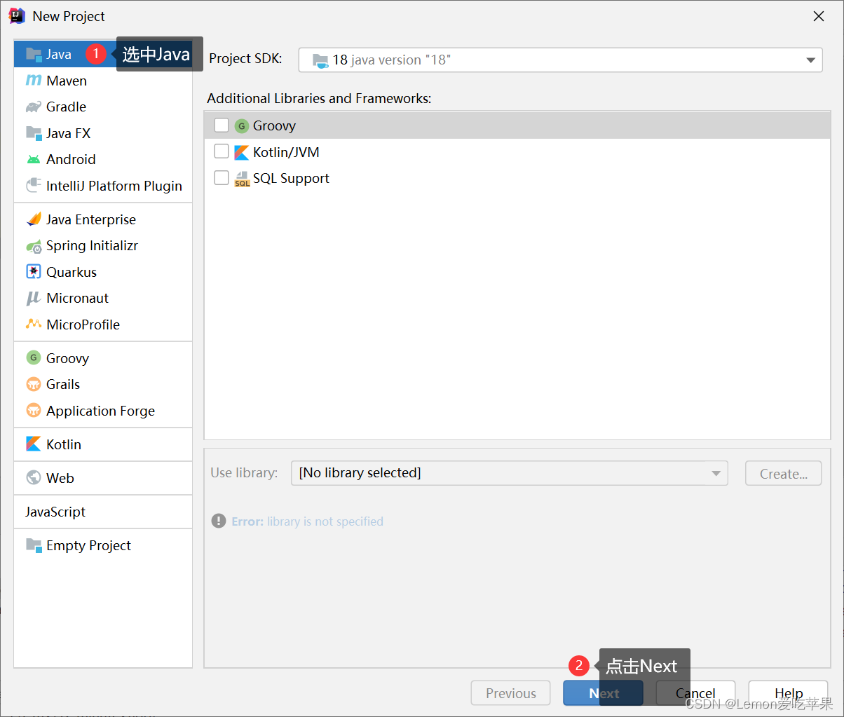Open the Project SDK dropdown arrow
The image size is (844, 717).
click(x=811, y=60)
